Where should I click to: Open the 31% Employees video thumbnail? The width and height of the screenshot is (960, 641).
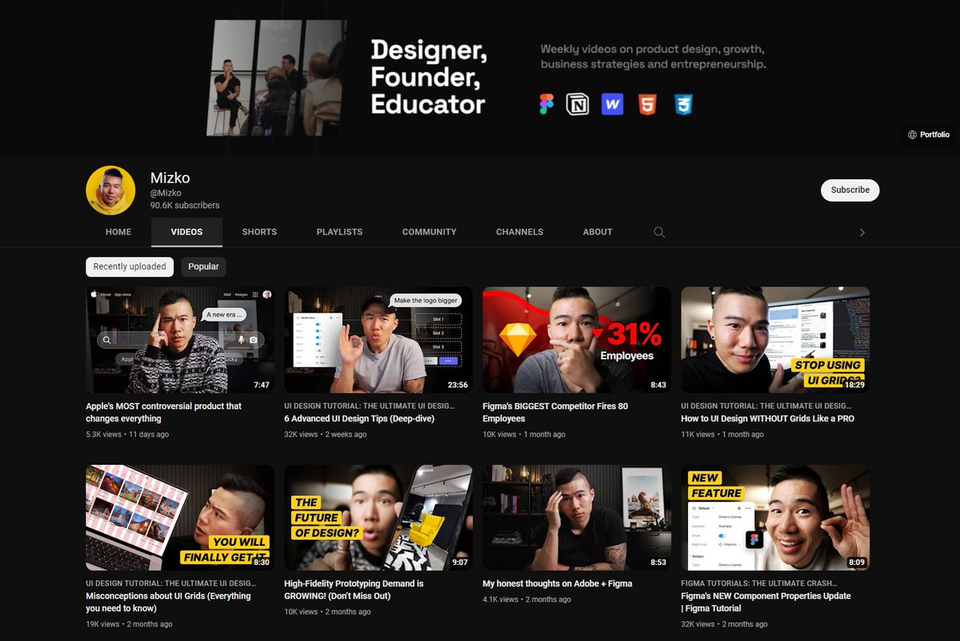tap(577, 340)
